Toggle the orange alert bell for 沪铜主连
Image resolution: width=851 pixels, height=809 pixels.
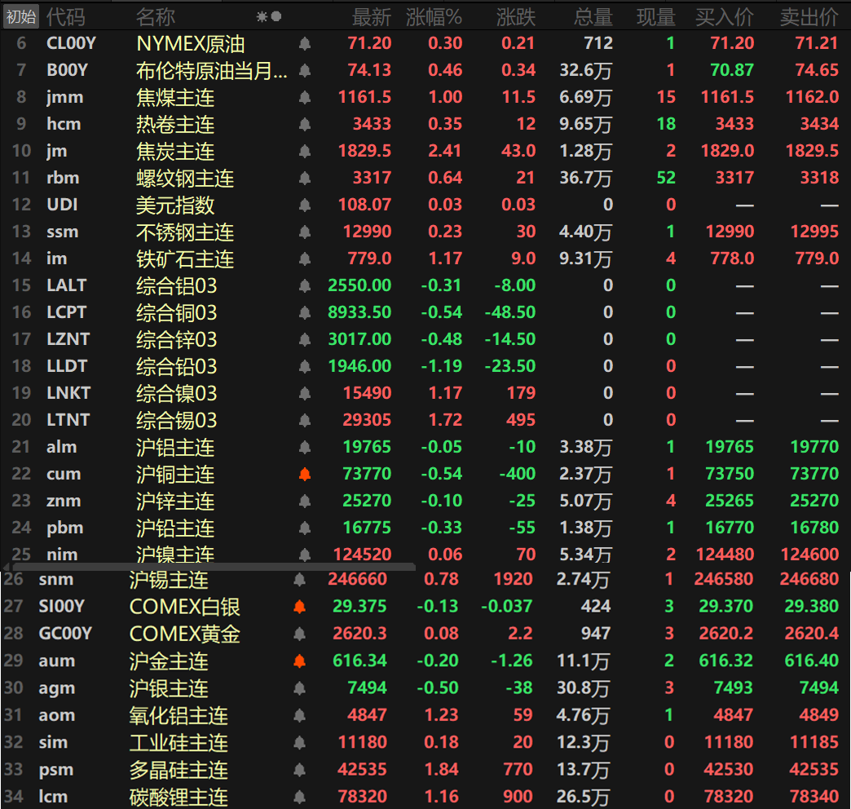click(x=305, y=475)
